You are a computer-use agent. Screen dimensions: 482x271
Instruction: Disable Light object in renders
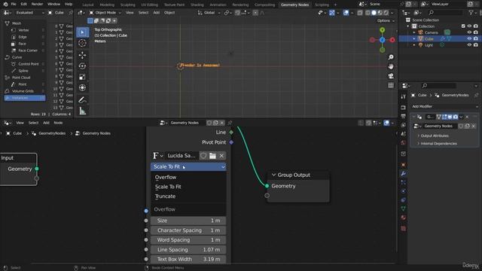(x=475, y=45)
